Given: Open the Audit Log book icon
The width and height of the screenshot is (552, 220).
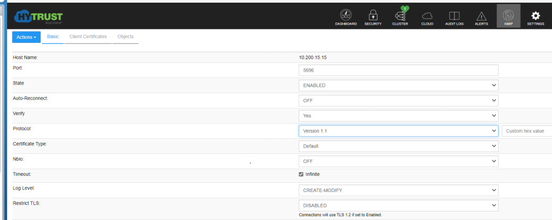Looking at the screenshot, I should pyautogui.click(x=454, y=16).
